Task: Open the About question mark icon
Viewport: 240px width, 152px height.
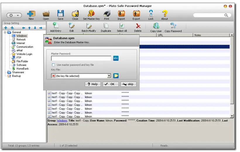Action: point(164,15)
